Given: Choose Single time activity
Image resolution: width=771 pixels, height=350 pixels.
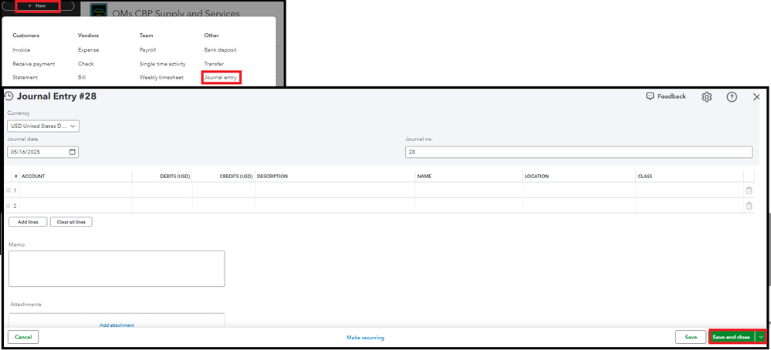Looking at the screenshot, I should (163, 64).
